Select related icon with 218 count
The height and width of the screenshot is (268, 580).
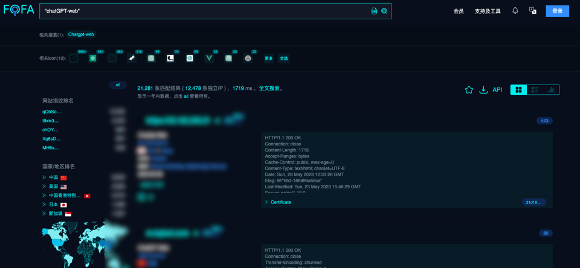click(132, 59)
